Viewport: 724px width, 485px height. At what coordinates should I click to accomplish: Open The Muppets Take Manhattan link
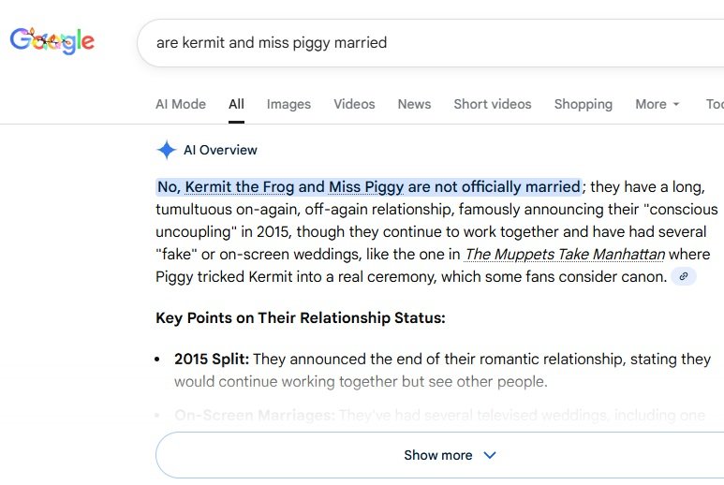click(565, 254)
